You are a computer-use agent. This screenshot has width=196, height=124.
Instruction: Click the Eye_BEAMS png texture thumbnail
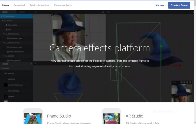[6, 85]
